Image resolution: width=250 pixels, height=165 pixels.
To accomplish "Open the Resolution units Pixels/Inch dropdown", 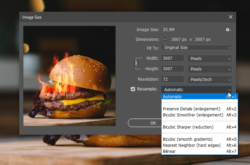I will (x=209, y=80).
